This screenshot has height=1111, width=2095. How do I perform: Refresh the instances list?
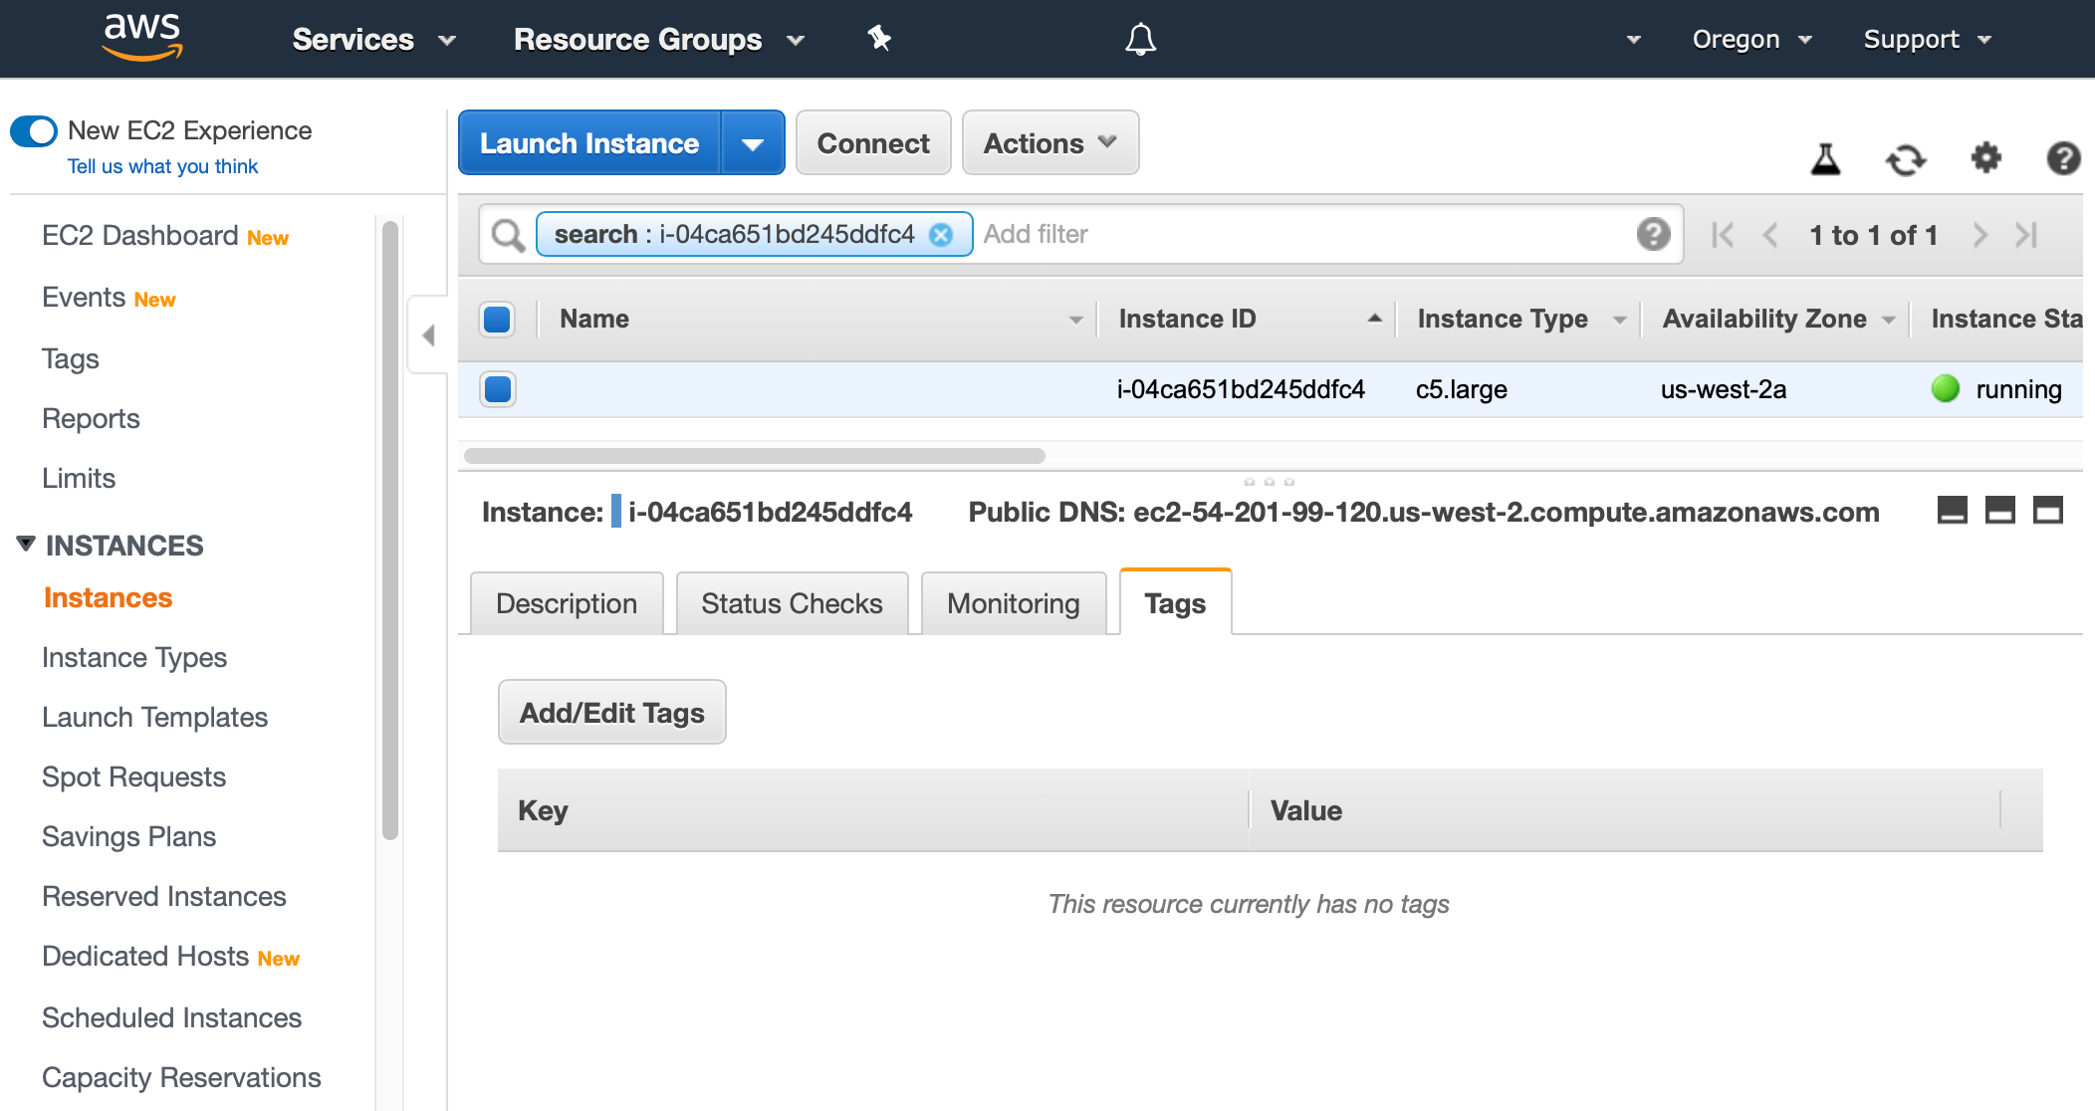(x=1907, y=159)
